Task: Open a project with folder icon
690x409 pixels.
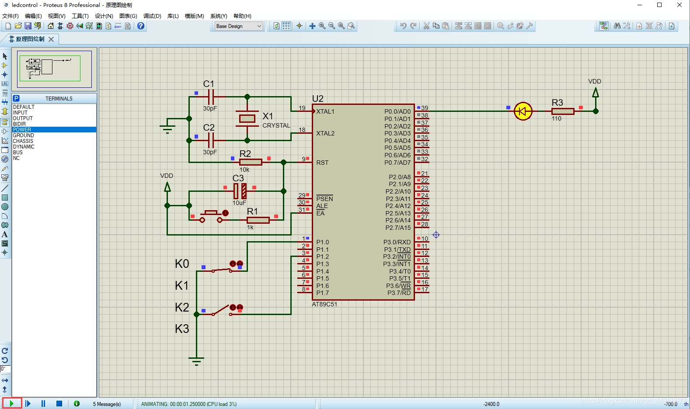Action: 18,26
